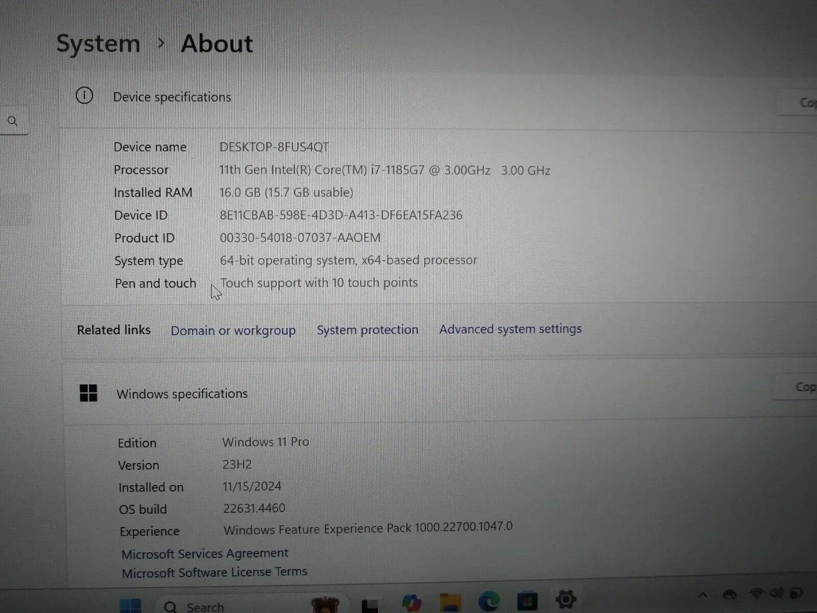Launch Microsoft Edge from the taskbar

pos(489,602)
